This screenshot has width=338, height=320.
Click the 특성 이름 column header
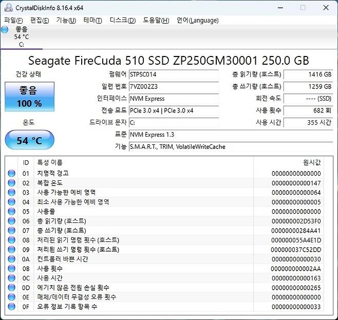(x=49, y=162)
